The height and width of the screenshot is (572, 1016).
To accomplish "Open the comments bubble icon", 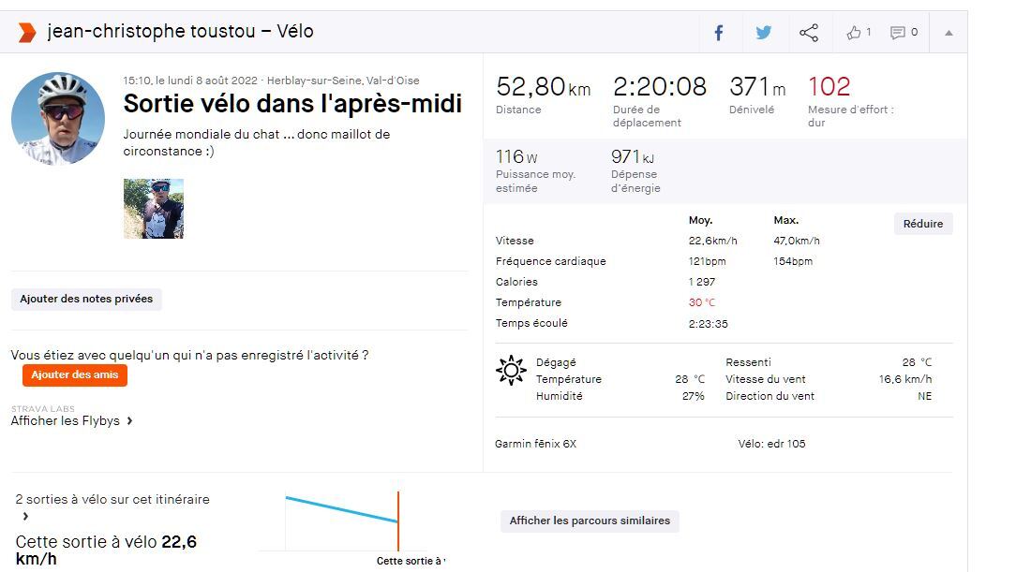I will (x=898, y=33).
